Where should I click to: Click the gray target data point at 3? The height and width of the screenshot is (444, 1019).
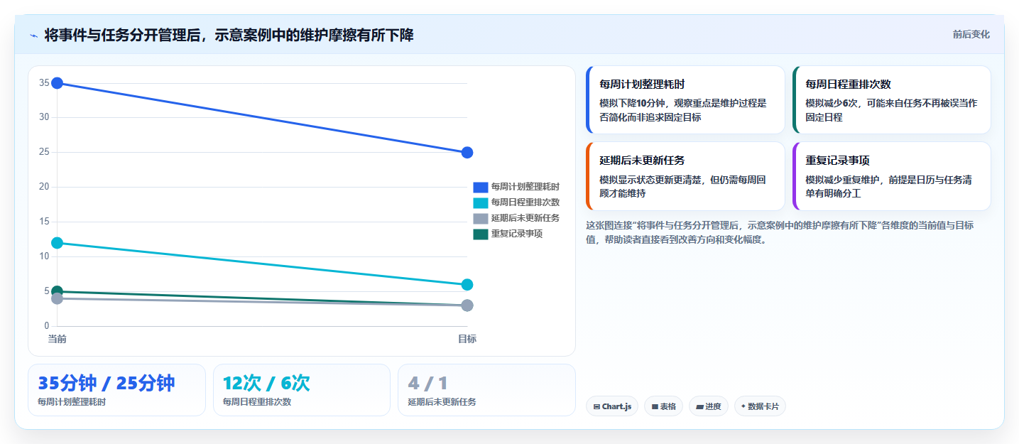[x=467, y=305]
